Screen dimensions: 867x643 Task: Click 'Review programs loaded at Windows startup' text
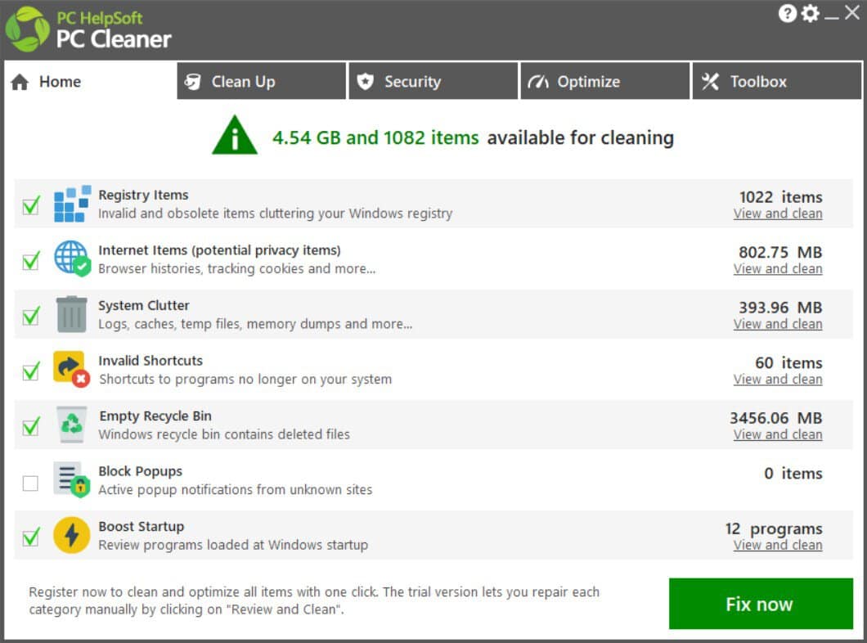click(x=233, y=546)
